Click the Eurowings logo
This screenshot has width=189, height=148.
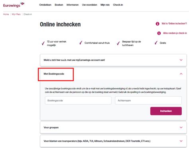coord(14,5)
